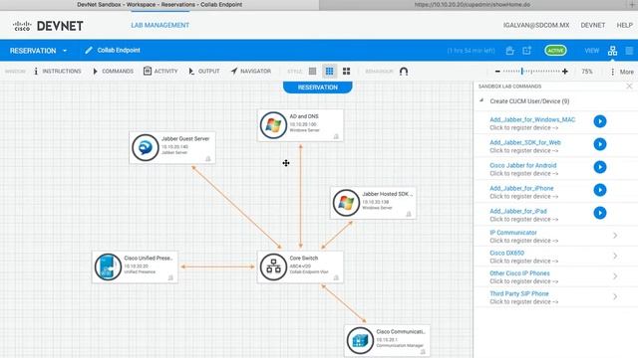The width and height of the screenshot is (638, 358).
Task: Open the Output window
Action: (203, 71)
